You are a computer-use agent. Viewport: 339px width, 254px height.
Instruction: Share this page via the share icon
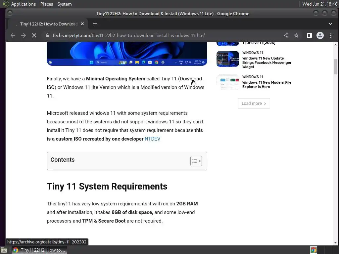pyautogui.click(x=286, y=35)
